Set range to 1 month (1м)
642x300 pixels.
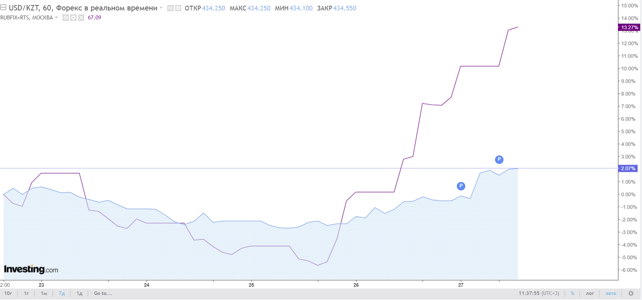(44, 294)
